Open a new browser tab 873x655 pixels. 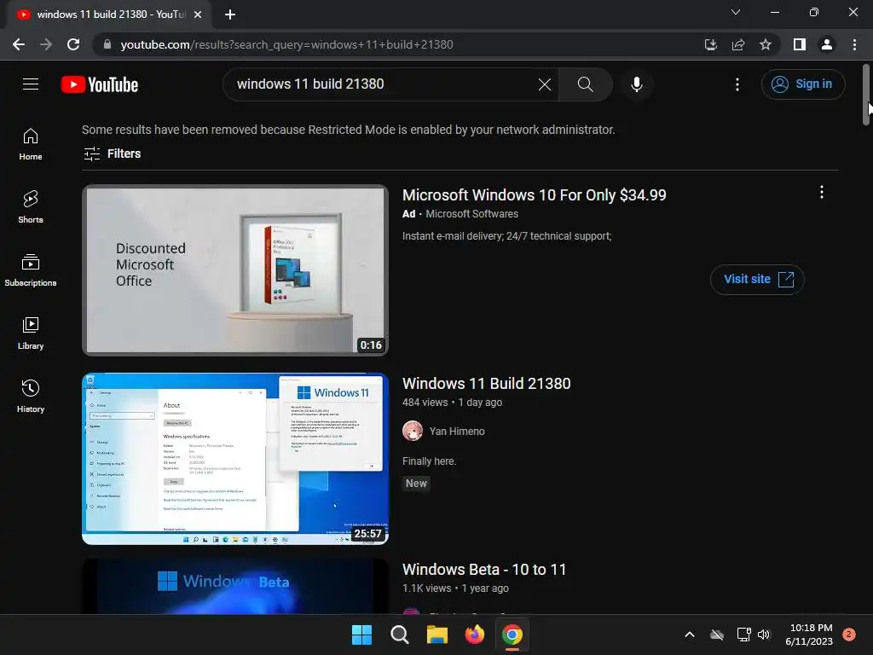(230, 14)
